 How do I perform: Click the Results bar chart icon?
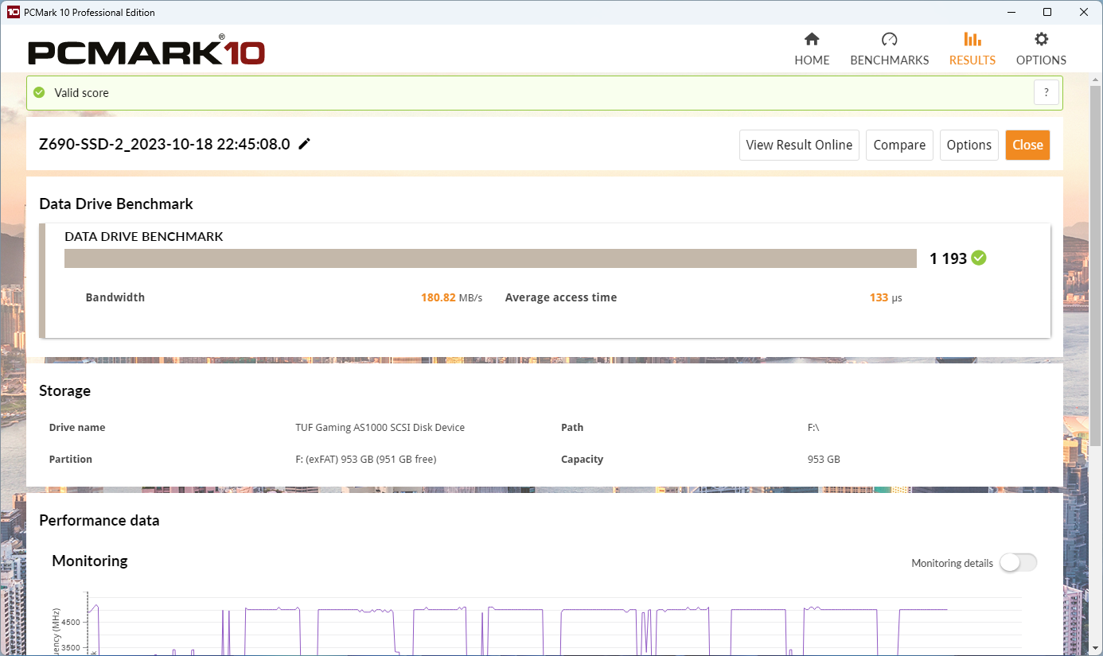[972, 39]
